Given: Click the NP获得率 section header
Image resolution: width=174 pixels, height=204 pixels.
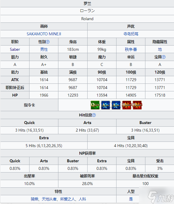Looking at the screenshot, I should (87, 153).
